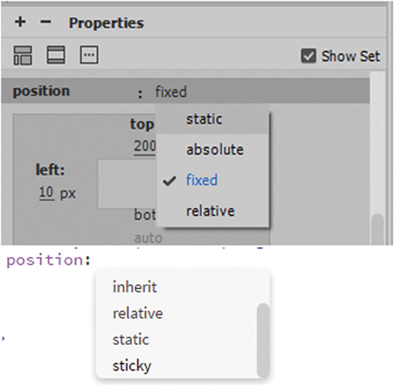Select the checked fixed option
394x386 pixels.
(x=201, y=180)
